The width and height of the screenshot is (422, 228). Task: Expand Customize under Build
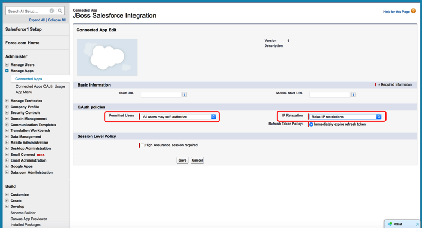[7, 194]
